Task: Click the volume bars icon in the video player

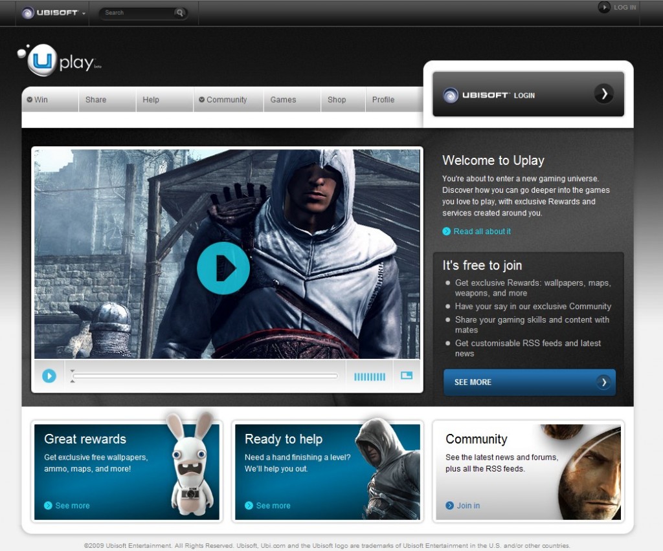Action: (369, 375)
